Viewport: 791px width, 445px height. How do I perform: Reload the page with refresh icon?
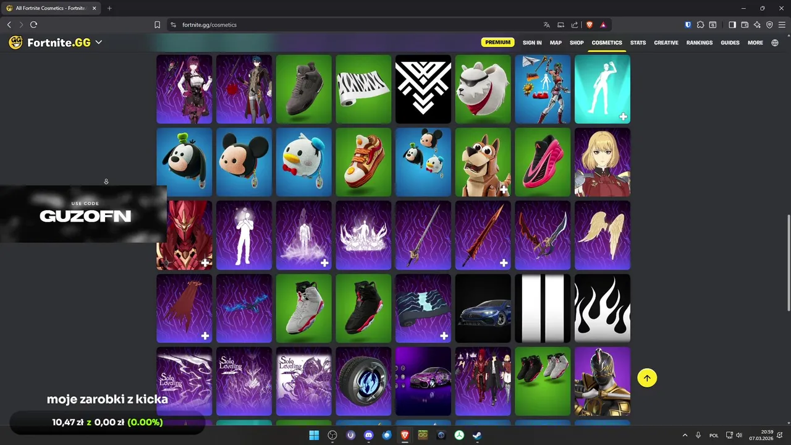pyautogui.click(x=33, y=25)
